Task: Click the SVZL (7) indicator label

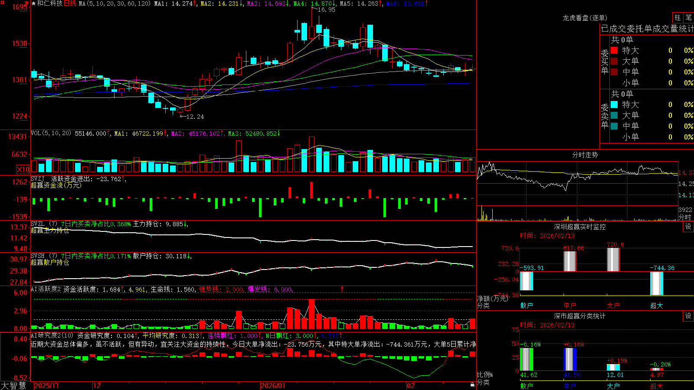Action: click(44, 224)
